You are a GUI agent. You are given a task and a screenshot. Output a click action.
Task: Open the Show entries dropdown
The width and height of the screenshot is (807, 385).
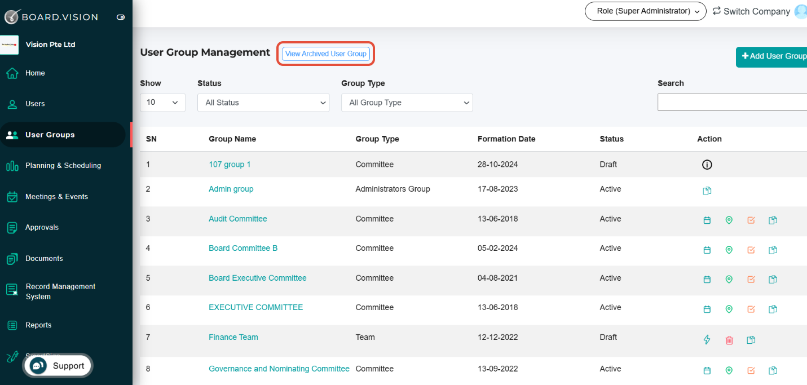pyautogui.click(x=162, y=103)
